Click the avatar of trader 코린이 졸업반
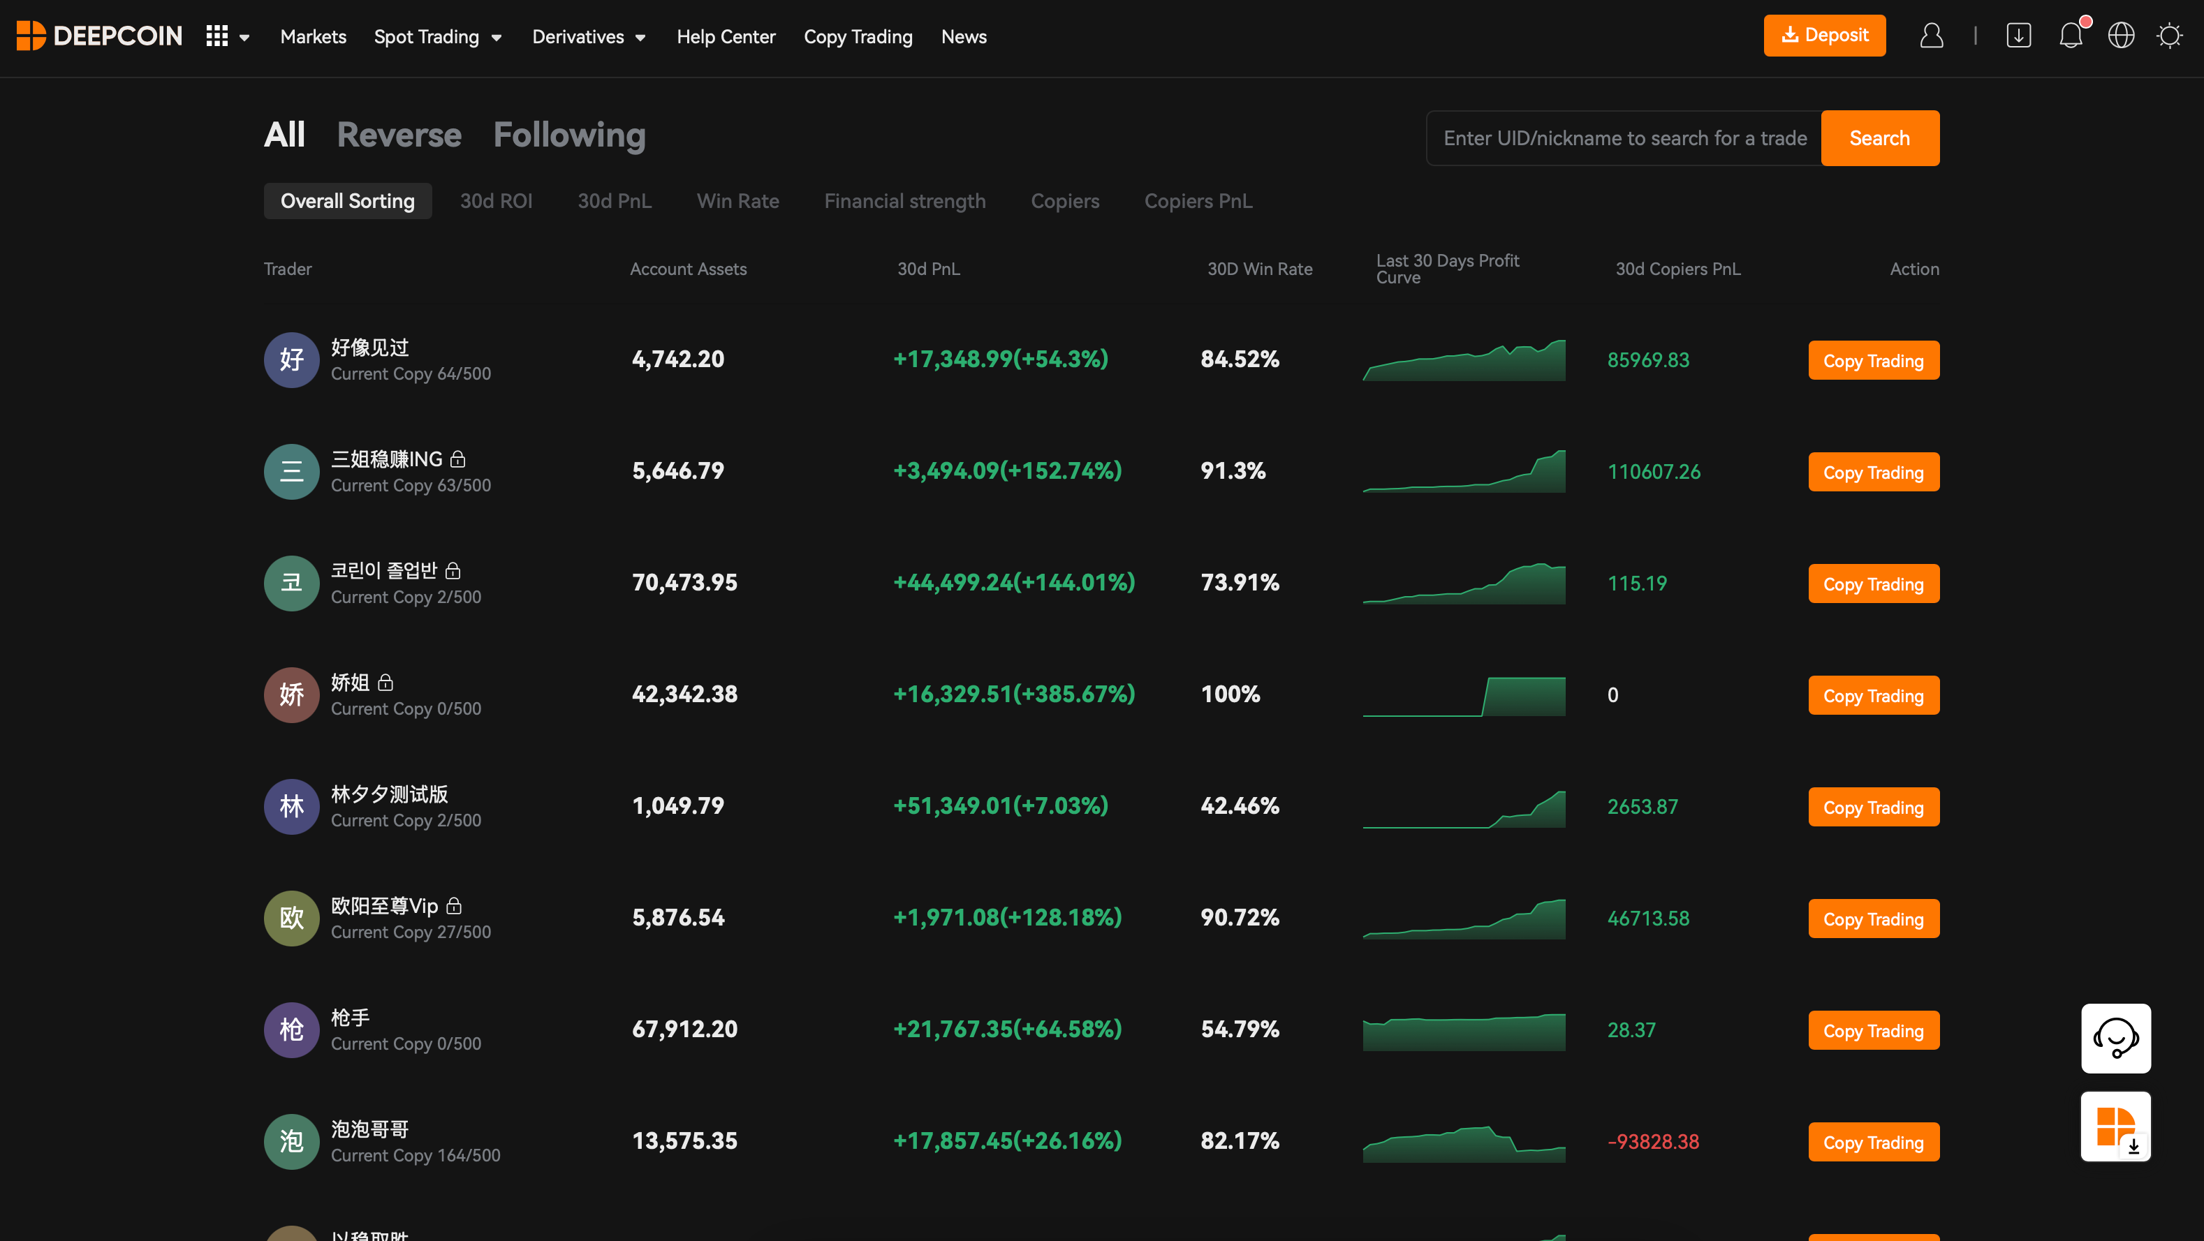 (291, 584)
